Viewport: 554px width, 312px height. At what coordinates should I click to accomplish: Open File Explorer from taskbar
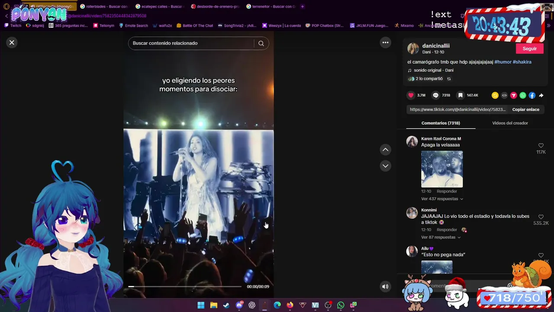coord(213,305)
